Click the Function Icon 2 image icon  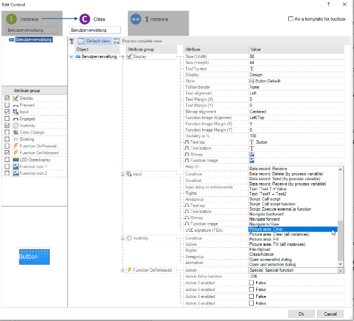16,173
